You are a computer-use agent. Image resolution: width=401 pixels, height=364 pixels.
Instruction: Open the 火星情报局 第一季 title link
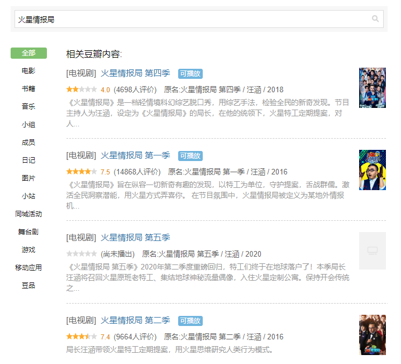135,155
